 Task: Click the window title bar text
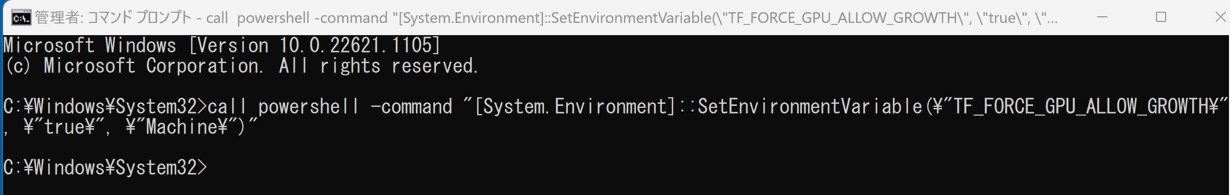coord(547,18)
